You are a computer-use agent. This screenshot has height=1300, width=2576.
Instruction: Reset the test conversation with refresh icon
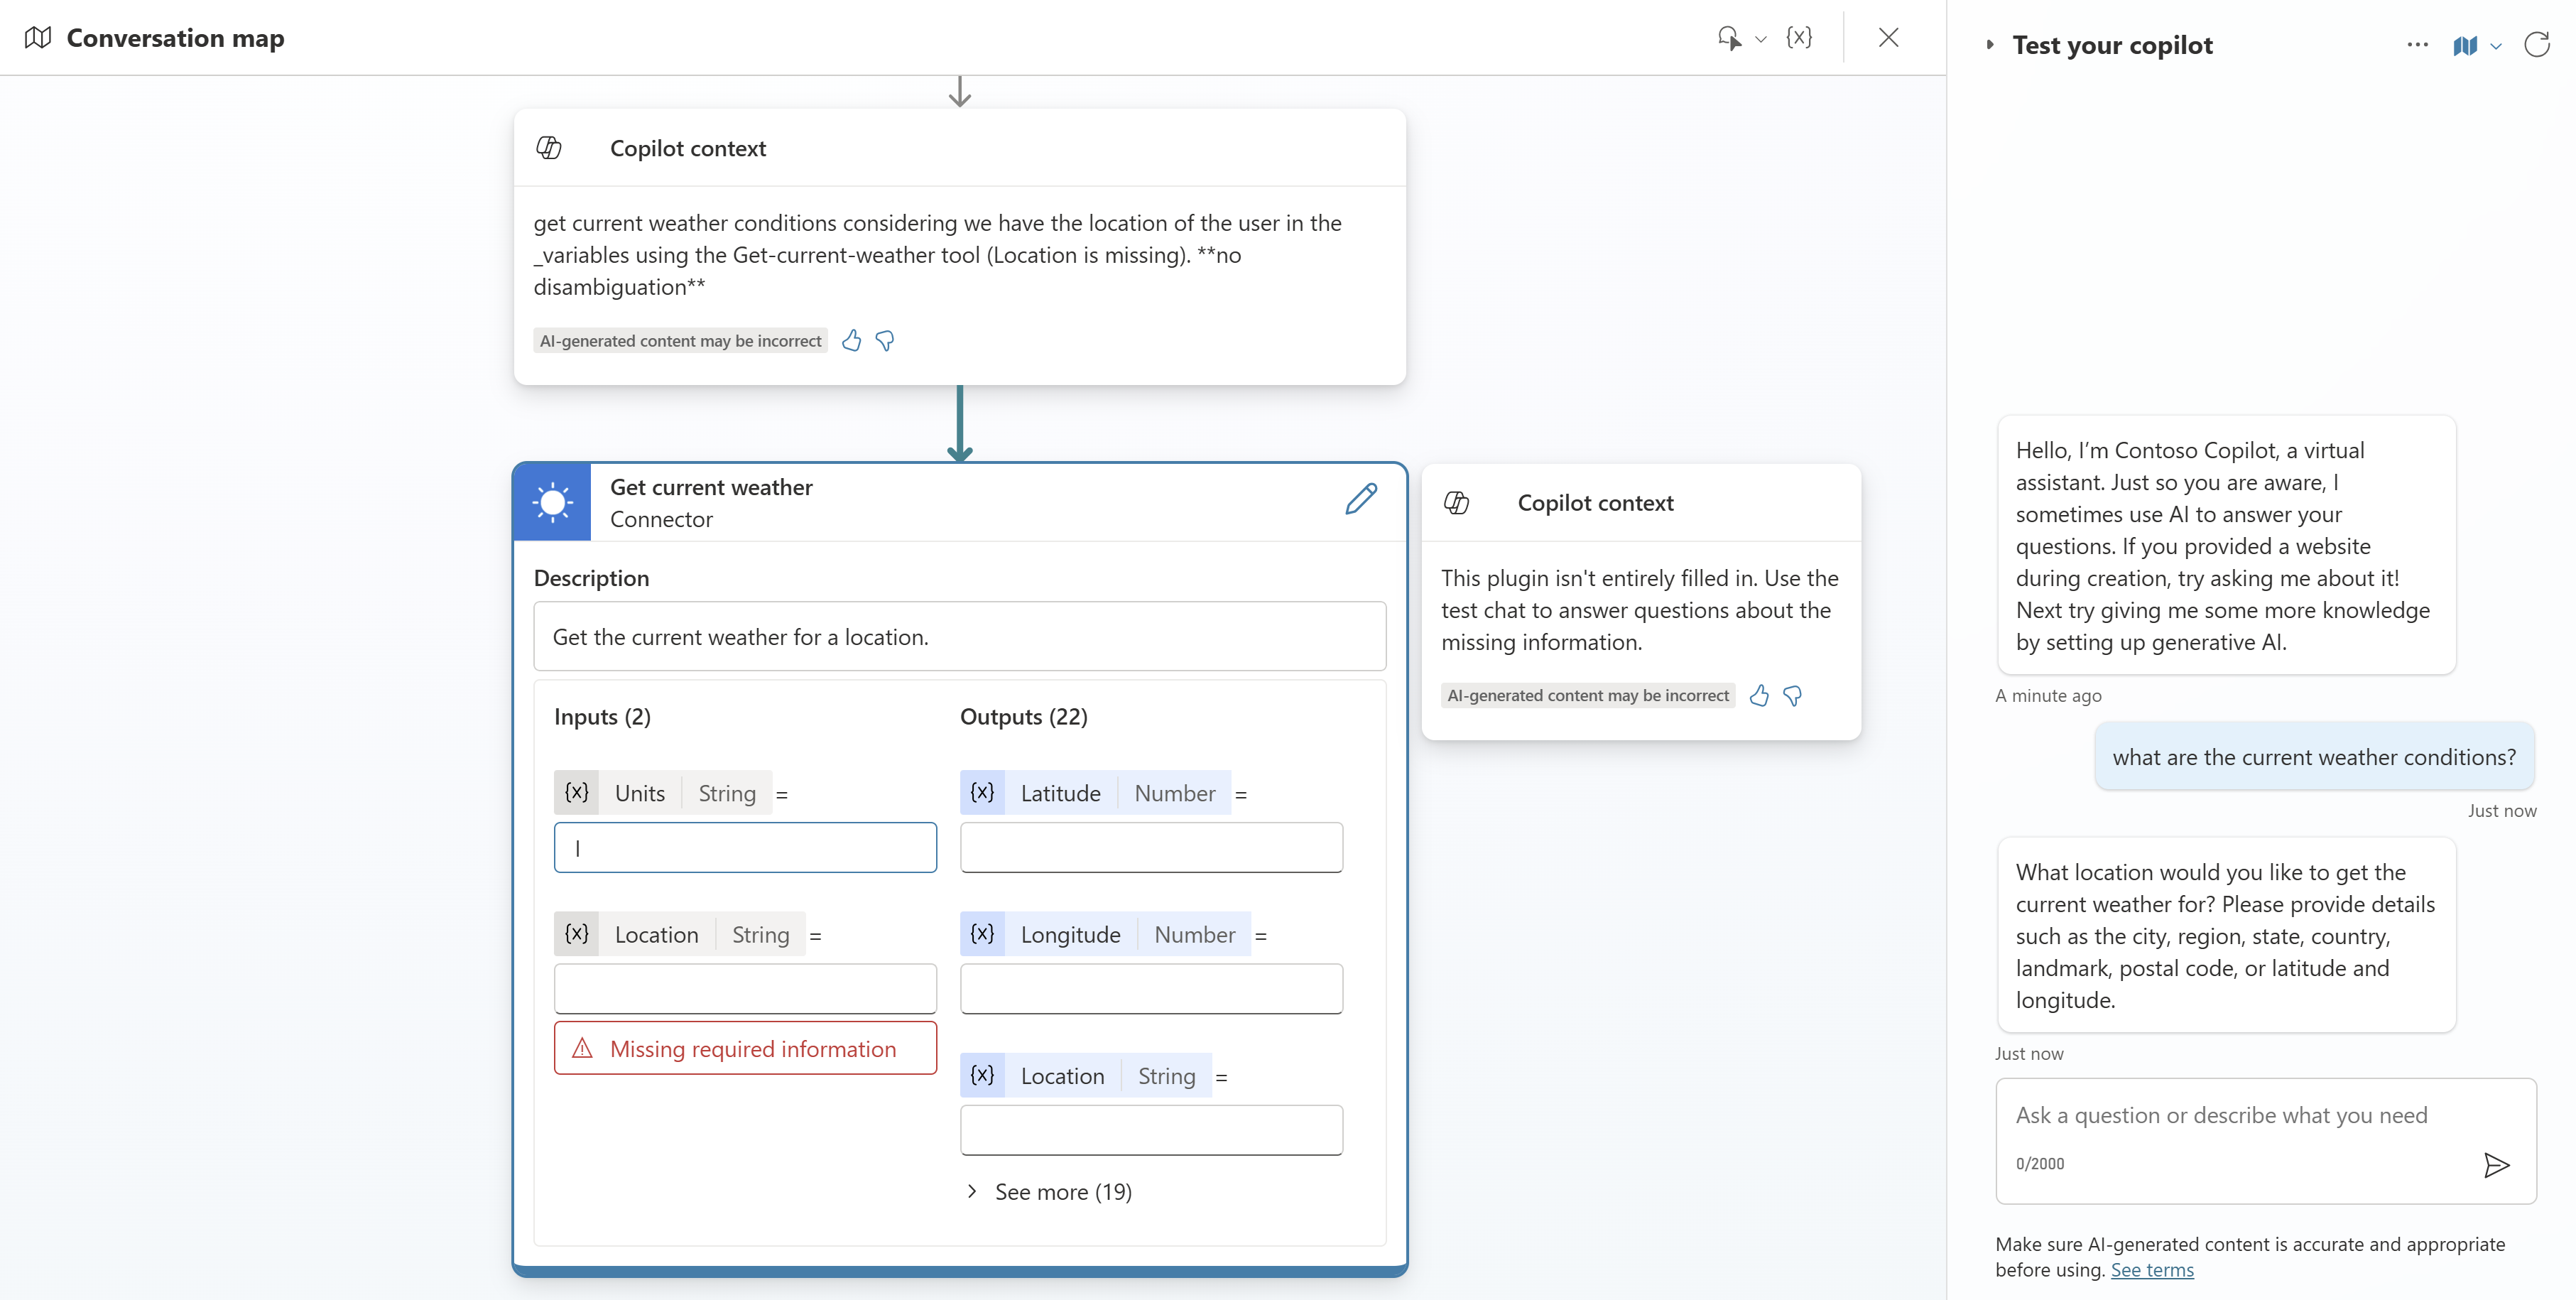click(2537, 45)
